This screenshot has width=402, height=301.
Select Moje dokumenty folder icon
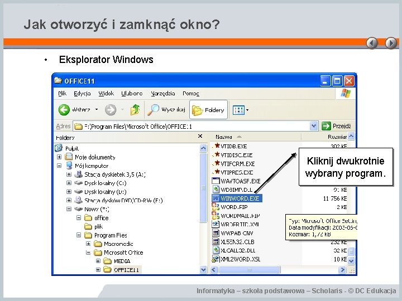(x=69, y=157)
